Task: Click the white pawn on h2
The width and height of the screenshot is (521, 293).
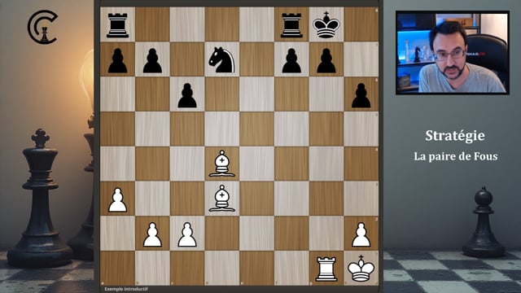Action: click(361, 234)
